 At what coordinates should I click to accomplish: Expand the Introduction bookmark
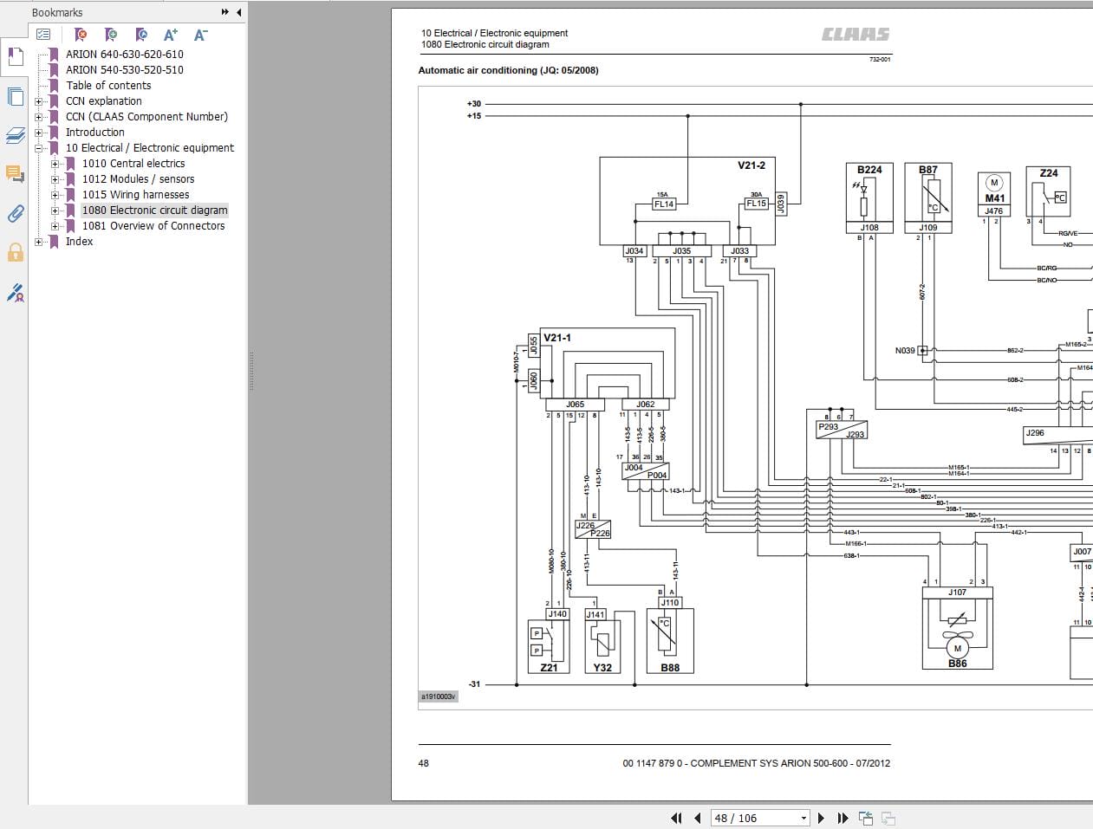(x=38, y=133)
